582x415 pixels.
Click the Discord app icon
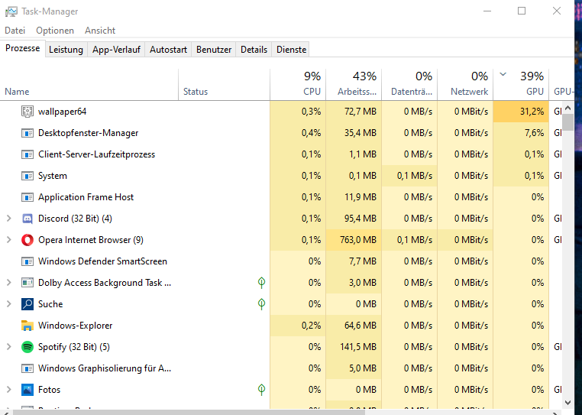[x=27, y=219]
